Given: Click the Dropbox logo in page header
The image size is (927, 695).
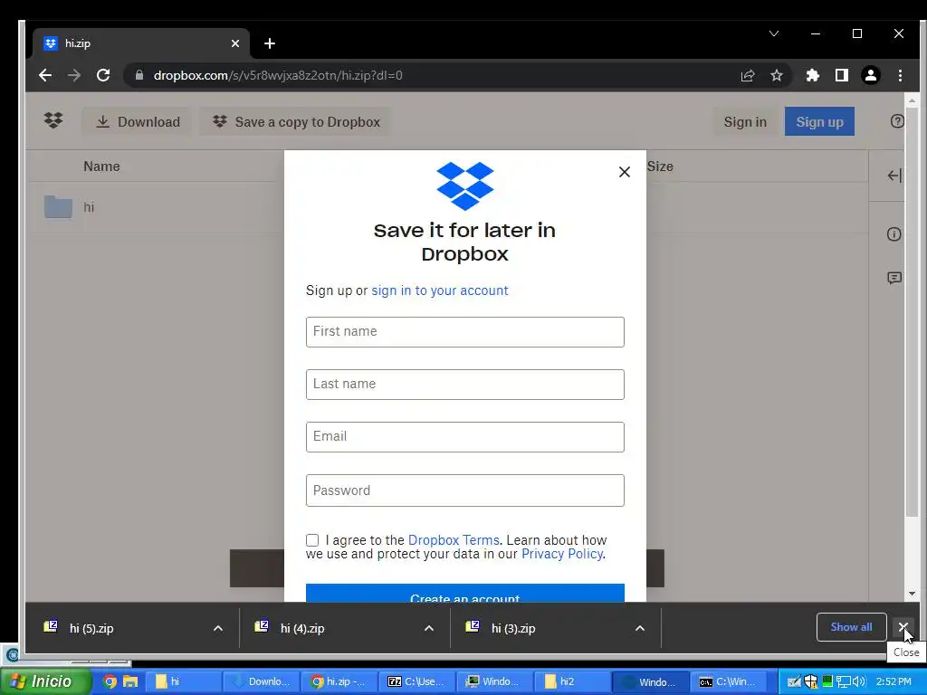Looking at the screenshot, I should 53,121.
